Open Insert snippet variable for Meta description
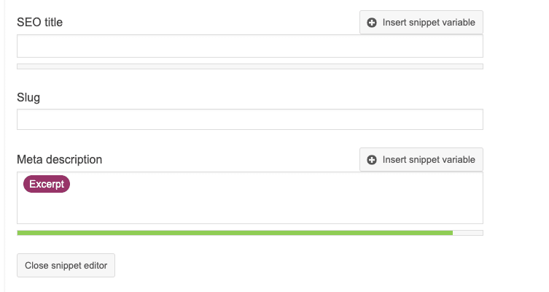 tap(421, 160)
